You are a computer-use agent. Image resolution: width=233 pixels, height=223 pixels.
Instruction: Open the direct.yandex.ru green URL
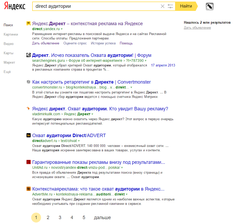click(46, 29)
